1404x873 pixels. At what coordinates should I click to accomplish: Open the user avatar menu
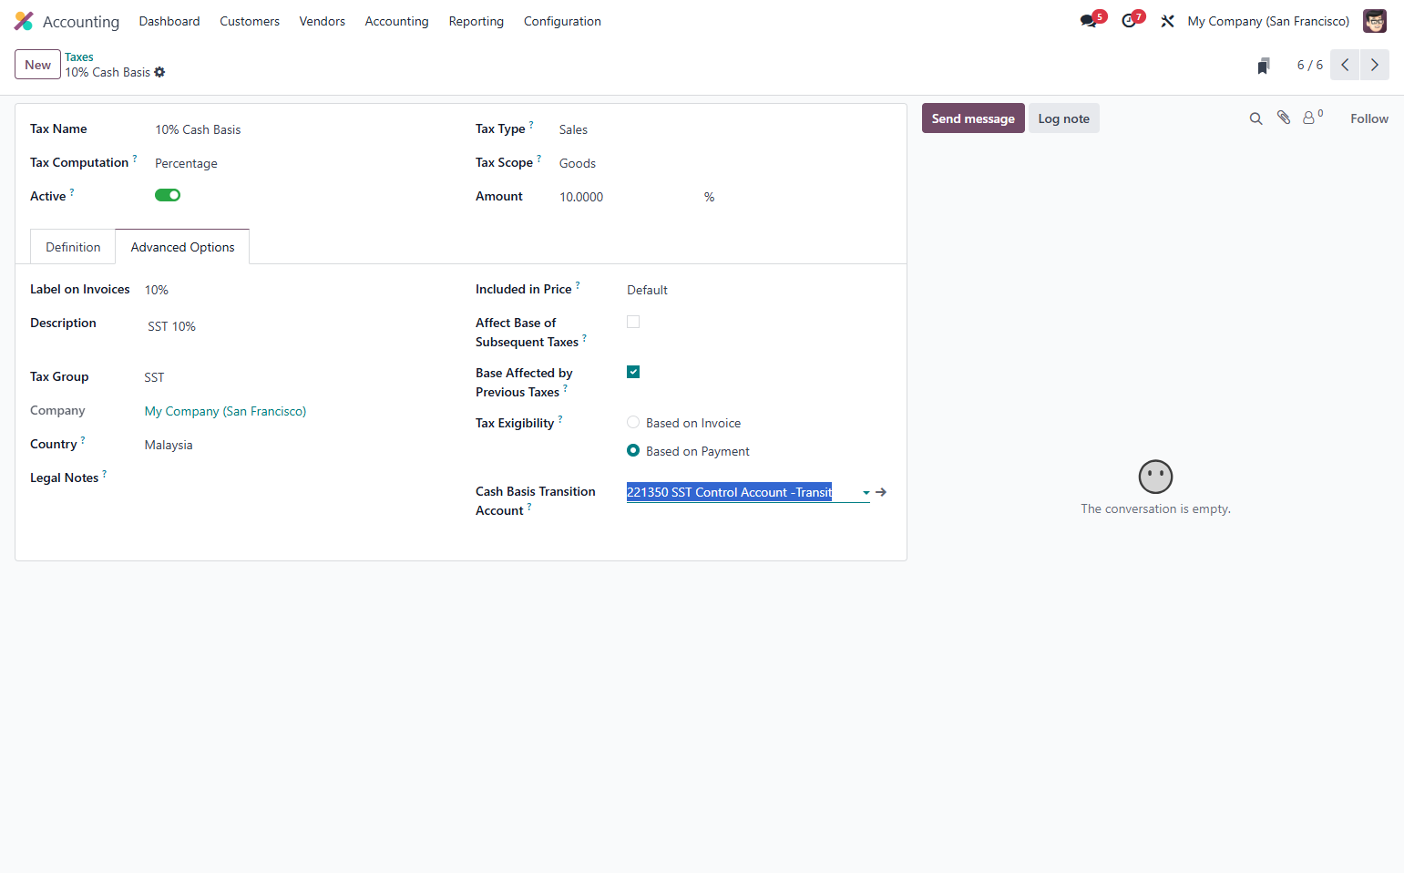coord(1374,21)
